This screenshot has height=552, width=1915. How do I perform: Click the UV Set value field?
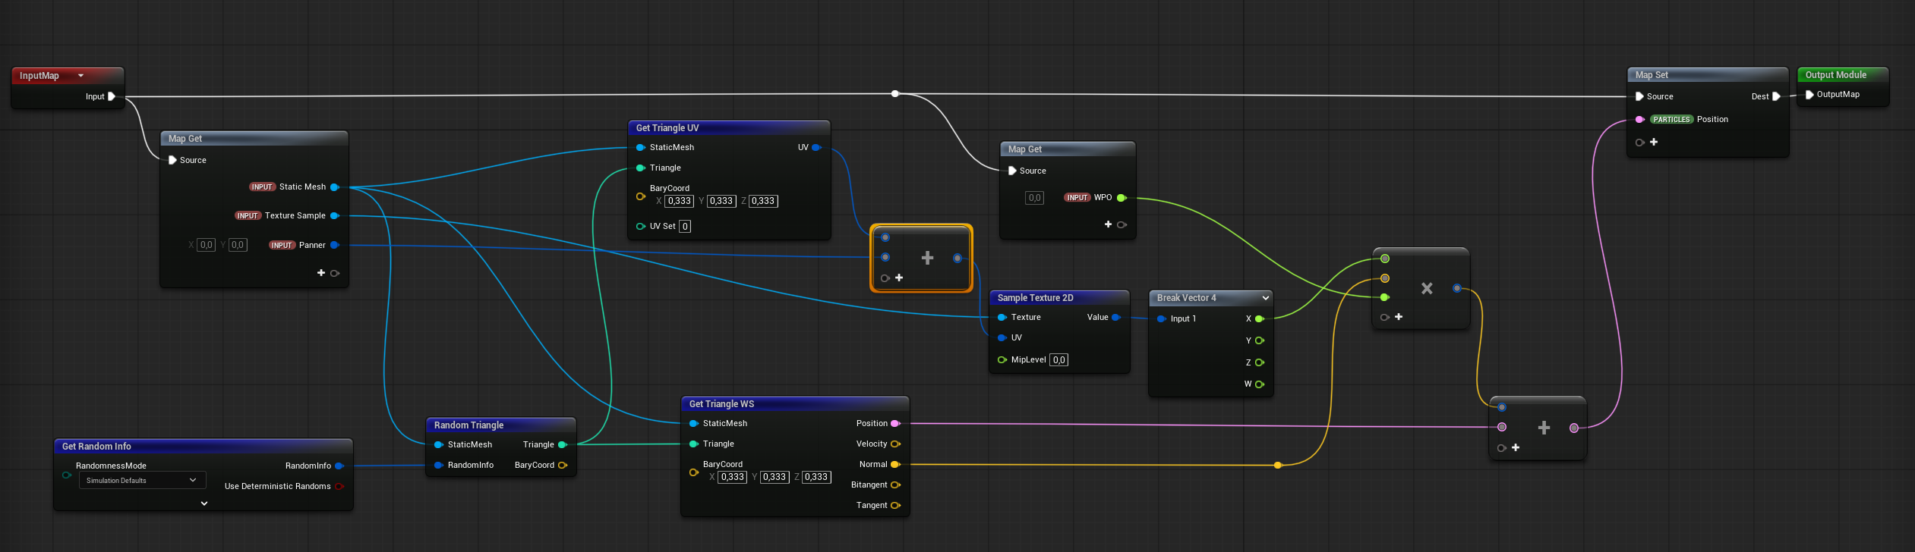pos(685,226)
